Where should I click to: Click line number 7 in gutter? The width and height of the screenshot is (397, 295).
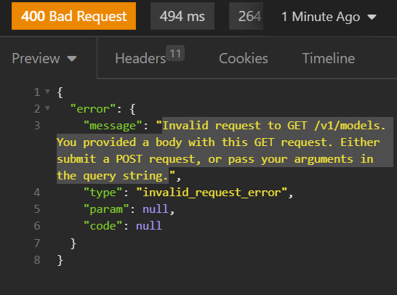37,243
